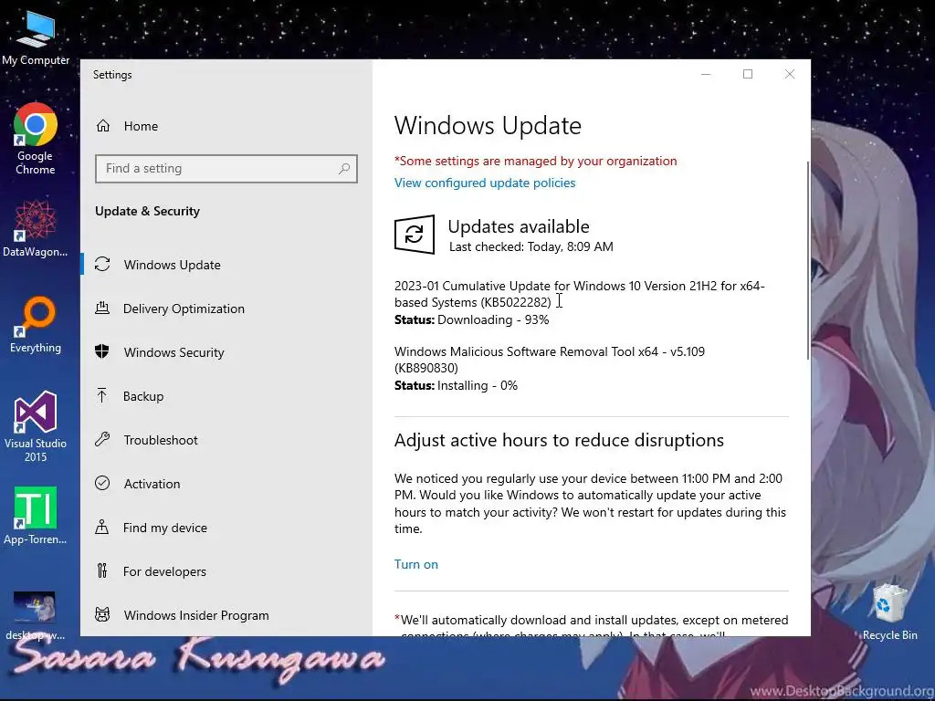The width and height of the screenshot is (935, 701).
Task: Click Malicious Software Removal Tool KB890830 title
Action: pyautogui.click(x=550, y=360)
